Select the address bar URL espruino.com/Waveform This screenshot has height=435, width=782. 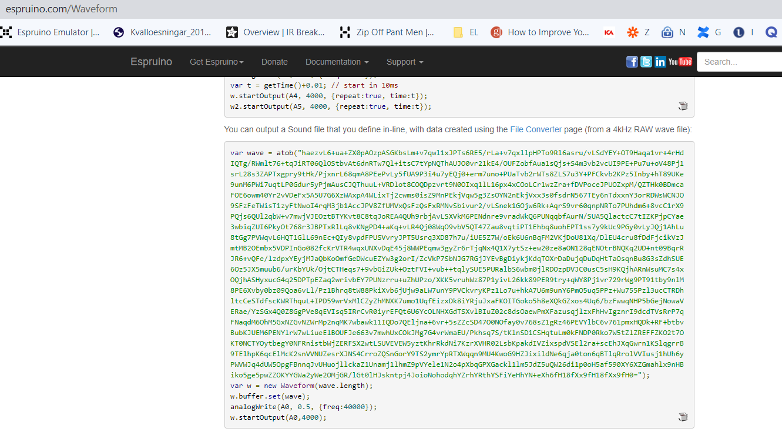tap(62, 9)
